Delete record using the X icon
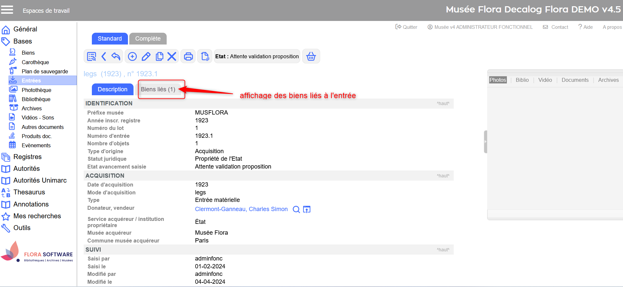Screen dimensions: 623x287 coord(172,57)
